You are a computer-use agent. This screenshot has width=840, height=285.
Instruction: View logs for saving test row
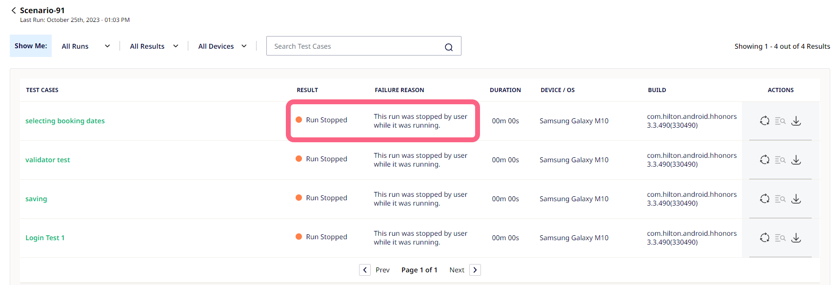pyautogui.click(x=780, y=199)
